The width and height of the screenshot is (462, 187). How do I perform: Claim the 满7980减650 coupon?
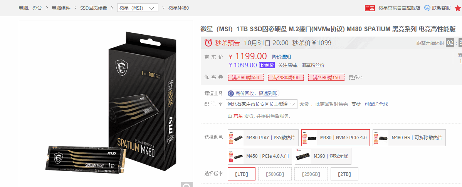pyautogui.click(x=245, y=78)
